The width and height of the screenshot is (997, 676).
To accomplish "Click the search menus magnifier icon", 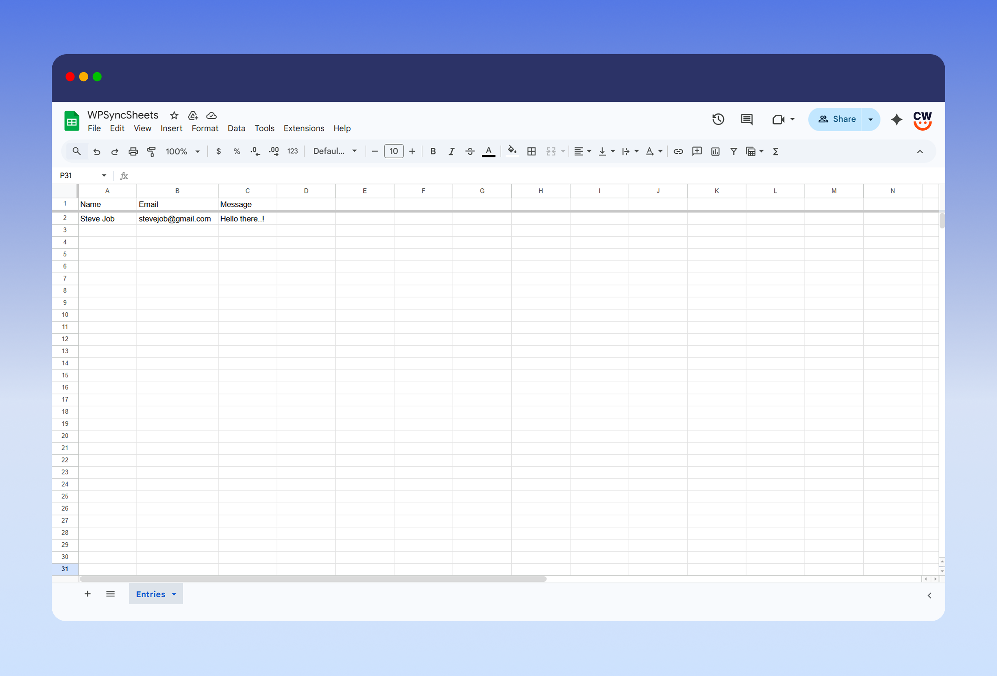I will point(76,151).
